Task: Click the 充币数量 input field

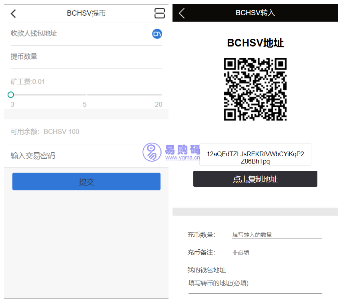Action: click(x=277, y=235)
